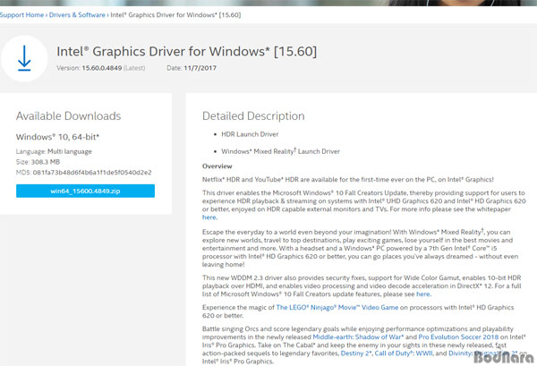Viewport: 537px width, 366px height.
Task: Open The LEGO Ninjago Movie Video Game link
Action: [x=337, y=308]
